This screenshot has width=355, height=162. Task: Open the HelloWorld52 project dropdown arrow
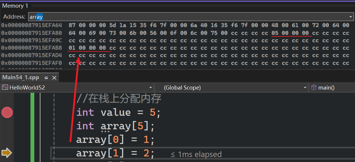[x=151, y=87]
